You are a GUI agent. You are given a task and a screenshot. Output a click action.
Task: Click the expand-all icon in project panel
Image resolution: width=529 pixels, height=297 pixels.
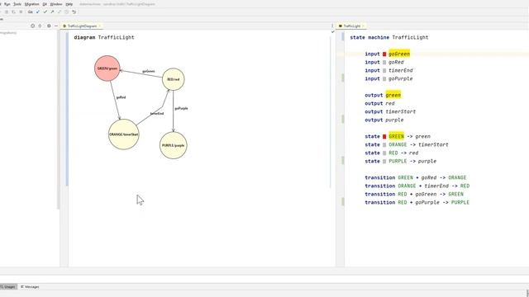coord(41,26)
